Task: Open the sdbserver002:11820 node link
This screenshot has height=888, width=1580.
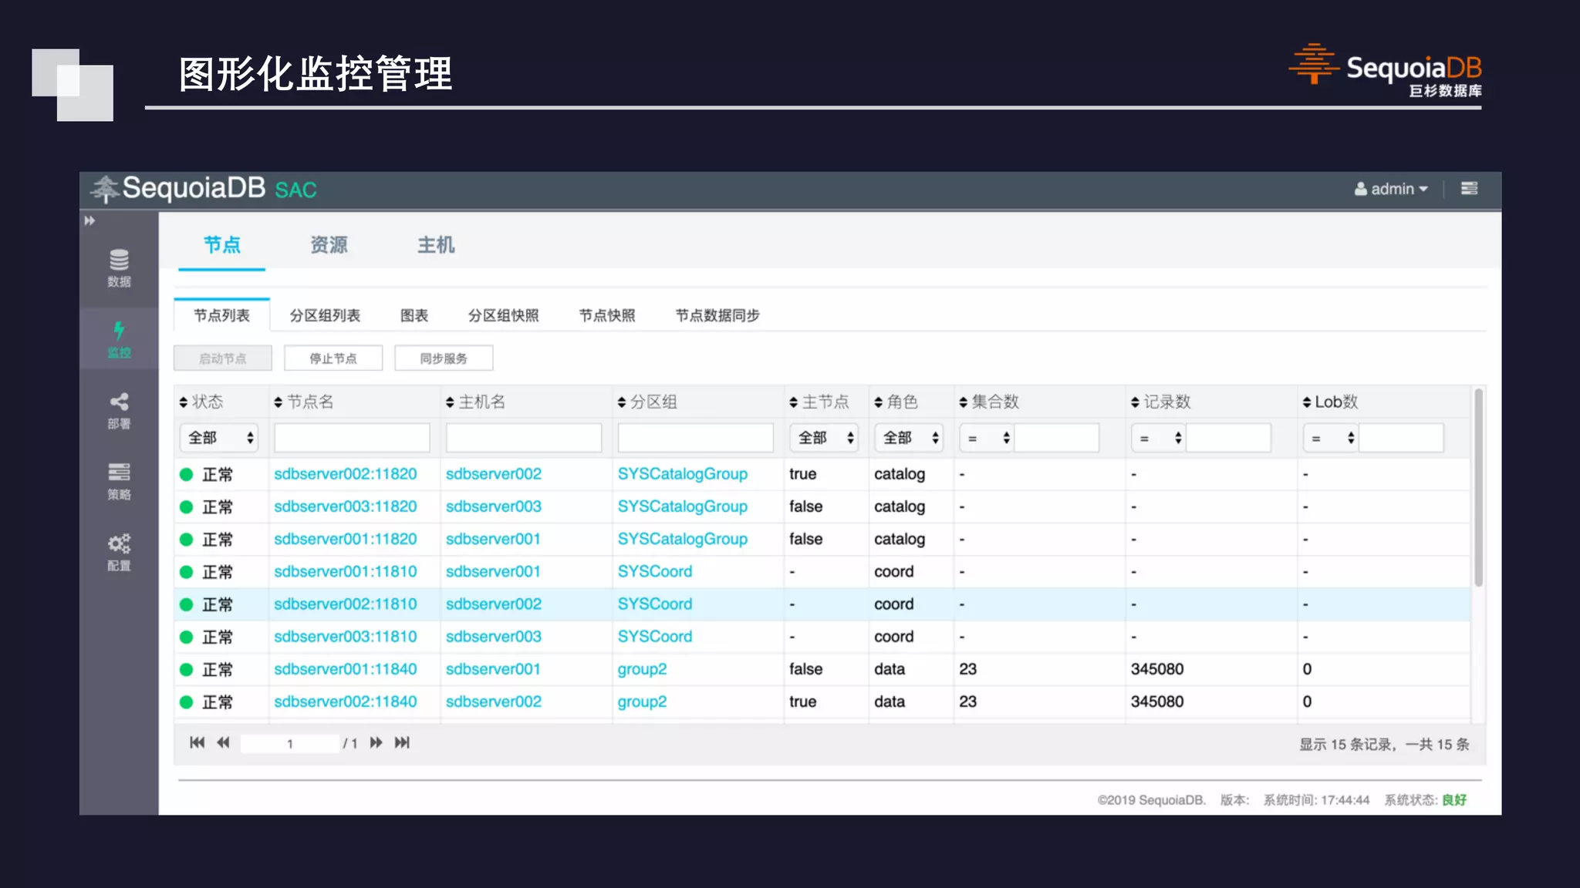Action: click(x=345, y=474)
